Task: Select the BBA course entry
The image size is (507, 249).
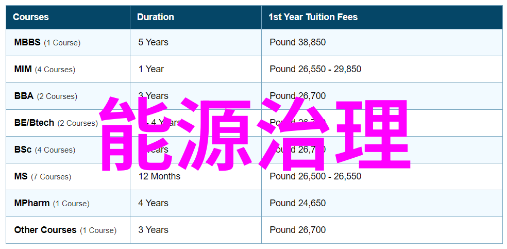Action: pyautogui.click(x=24, y=96)
